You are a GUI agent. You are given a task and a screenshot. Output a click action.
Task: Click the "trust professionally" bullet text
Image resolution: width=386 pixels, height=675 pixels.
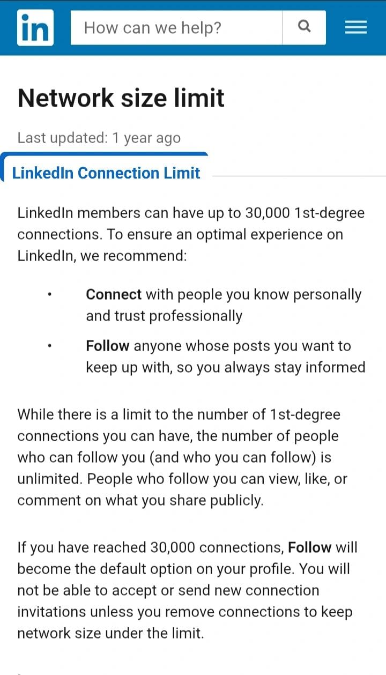(x=164, y=316)
